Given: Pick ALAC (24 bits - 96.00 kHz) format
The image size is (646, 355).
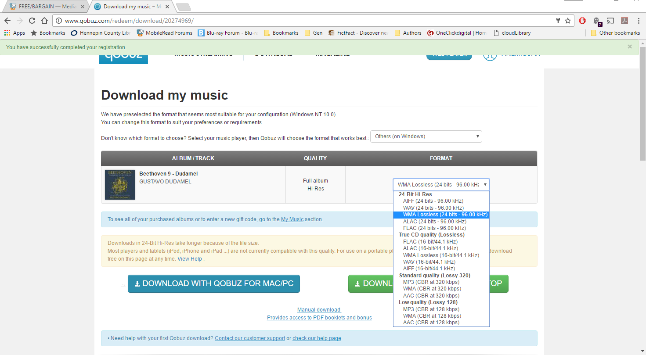Looking at the screenshot, I should (441, 222).
